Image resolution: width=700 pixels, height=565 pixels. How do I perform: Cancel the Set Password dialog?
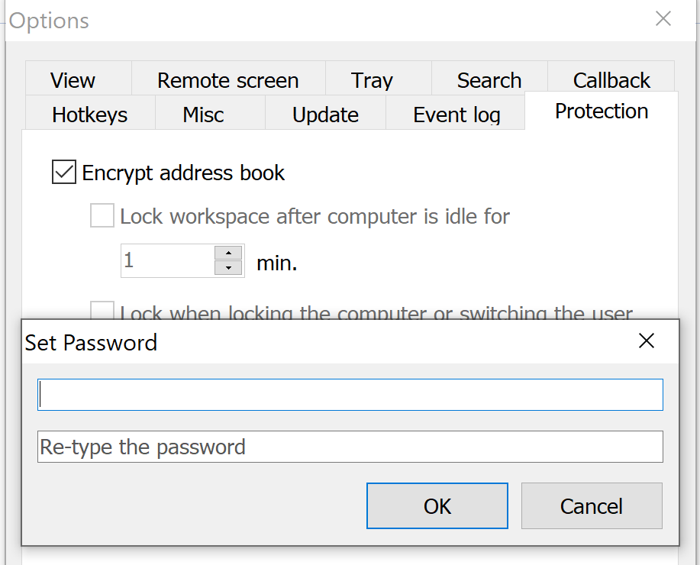pos(591,505)
